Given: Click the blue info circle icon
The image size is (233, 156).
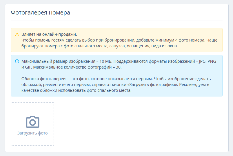Looking at the screenshot, I should pos(17,61).
